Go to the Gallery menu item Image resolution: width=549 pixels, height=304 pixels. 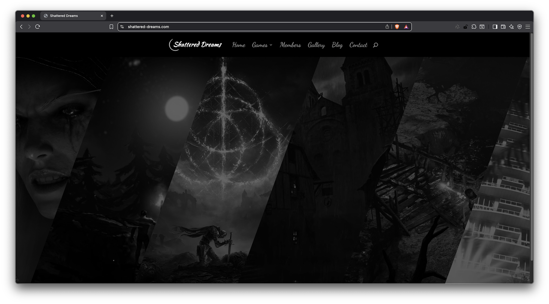pos(316,45)
